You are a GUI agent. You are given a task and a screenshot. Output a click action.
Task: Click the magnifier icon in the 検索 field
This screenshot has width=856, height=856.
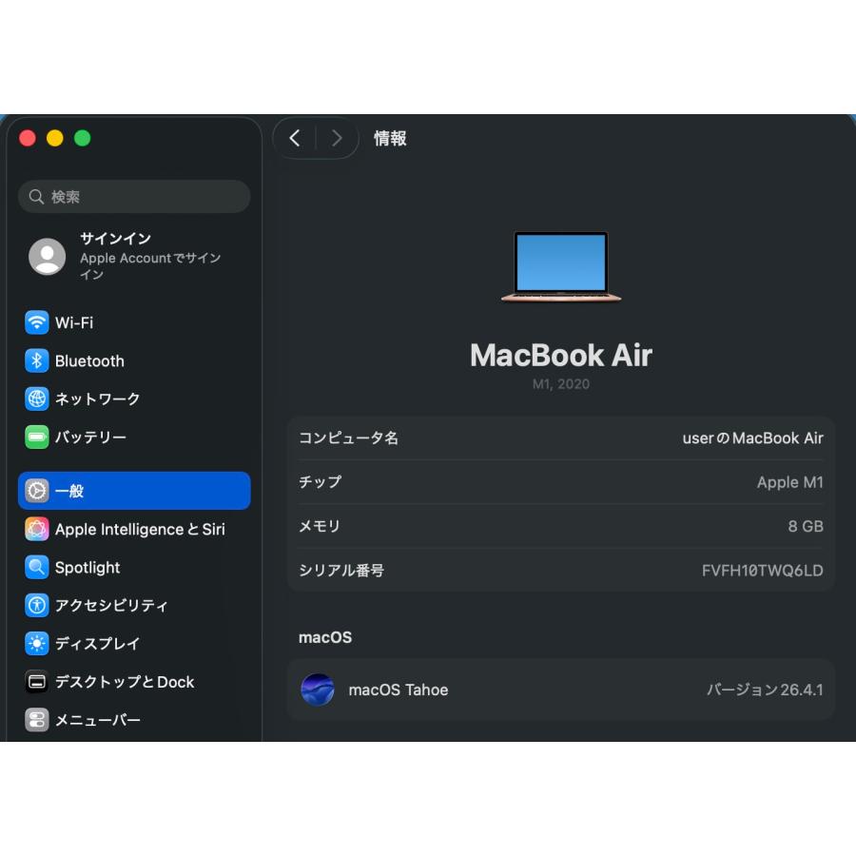(36, 197)
